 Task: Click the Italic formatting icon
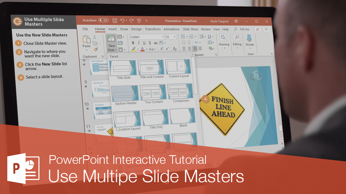(138, 43)
